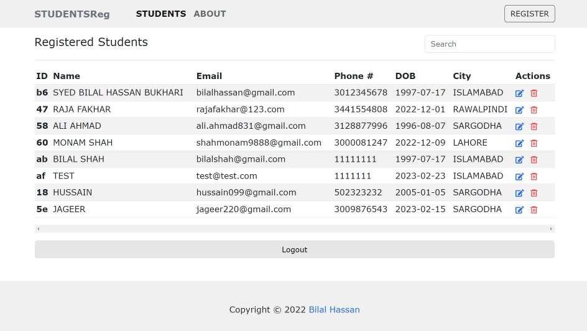This screenshot has width=587, height=331.
Task: Click the name SYED BILAL HASSAN BUKHARI
Action: coord(118,93)
